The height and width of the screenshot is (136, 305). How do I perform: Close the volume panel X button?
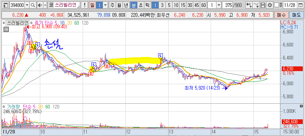click(x=301, y=106)
